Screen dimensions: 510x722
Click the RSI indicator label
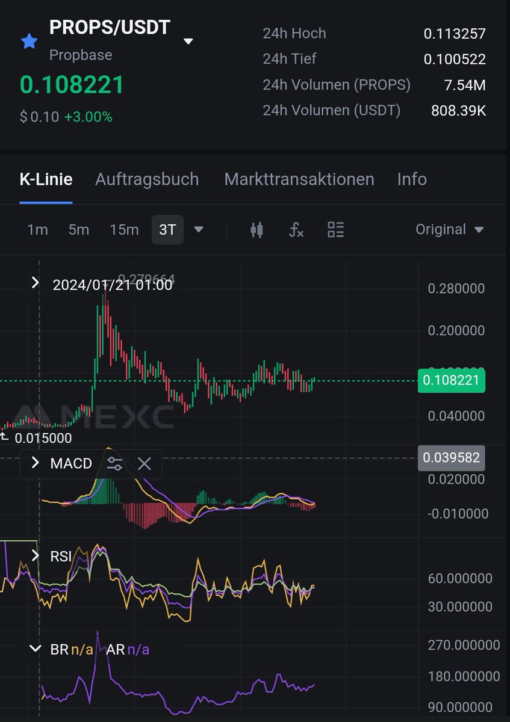[x=61, y=556]
